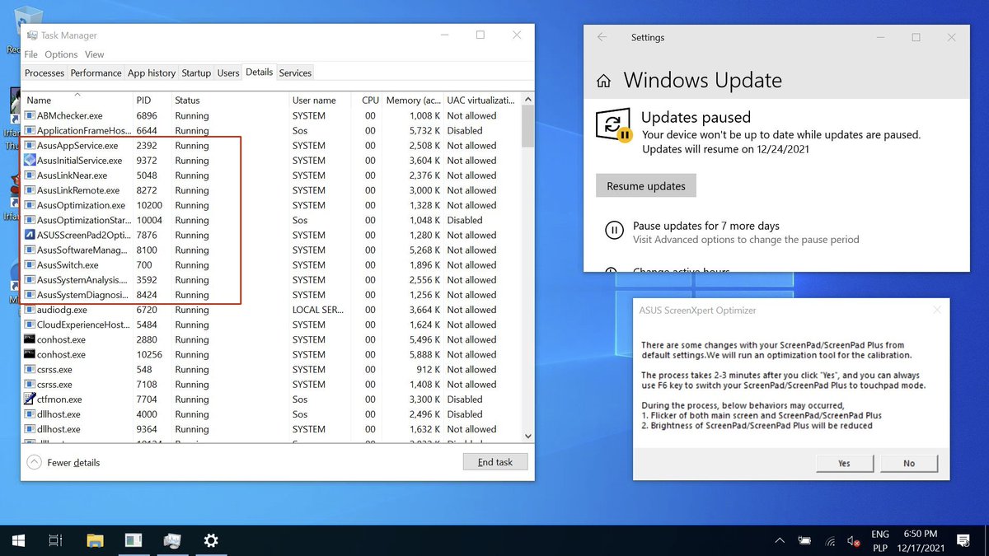This screenshot has width=989, height=556.
Task: Switch input language ENG PLP indicator
Action: (879, 541)
